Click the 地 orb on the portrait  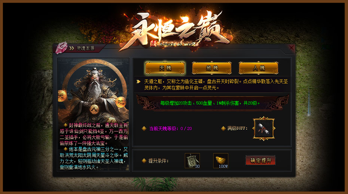click(x=121, y=102)
